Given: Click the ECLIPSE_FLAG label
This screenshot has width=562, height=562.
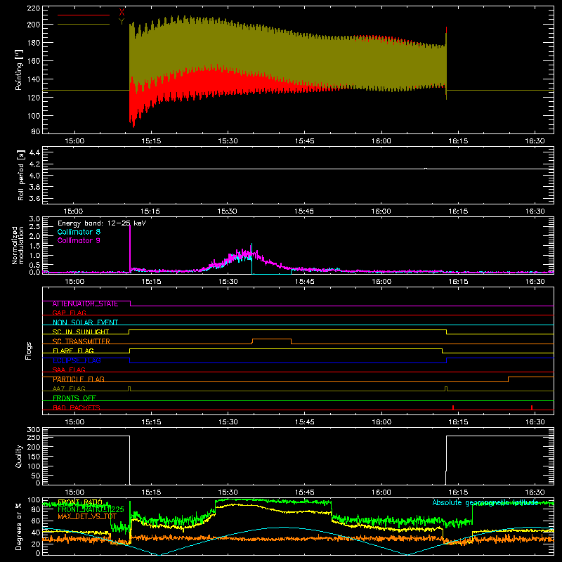Looking at the screenshot, I should pos(77,360).
